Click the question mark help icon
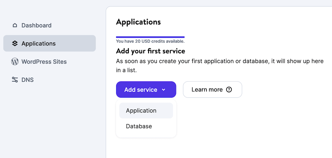 [x=229, y=90]
